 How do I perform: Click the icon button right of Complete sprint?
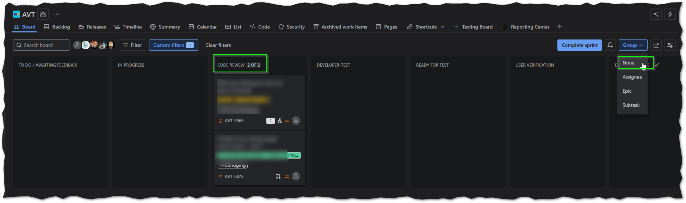pyautogui.click(x=610, y=45)
